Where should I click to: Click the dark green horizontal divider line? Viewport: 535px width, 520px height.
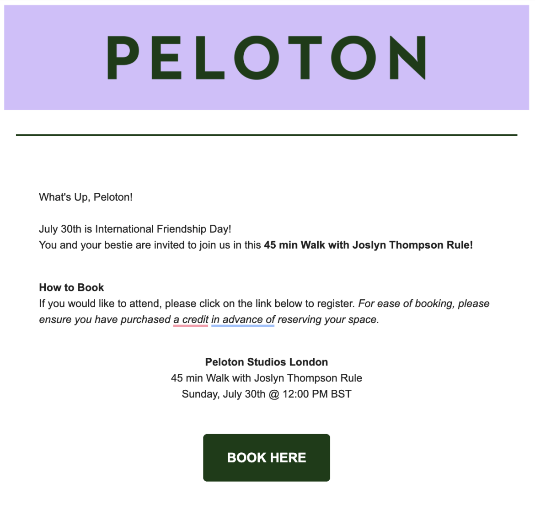click(x=267, y=135)
